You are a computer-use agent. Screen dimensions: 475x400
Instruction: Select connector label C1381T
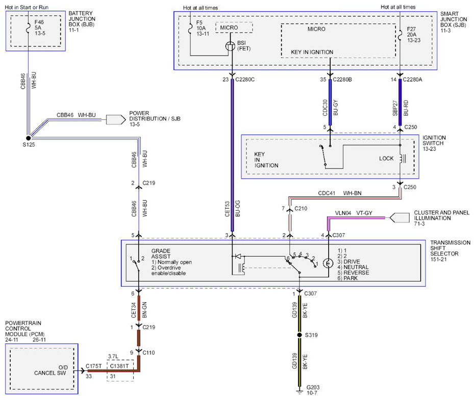pyautogui.click(x=119, y=366)
